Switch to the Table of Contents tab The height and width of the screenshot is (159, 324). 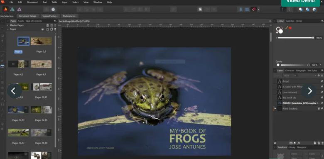point(34,21)
